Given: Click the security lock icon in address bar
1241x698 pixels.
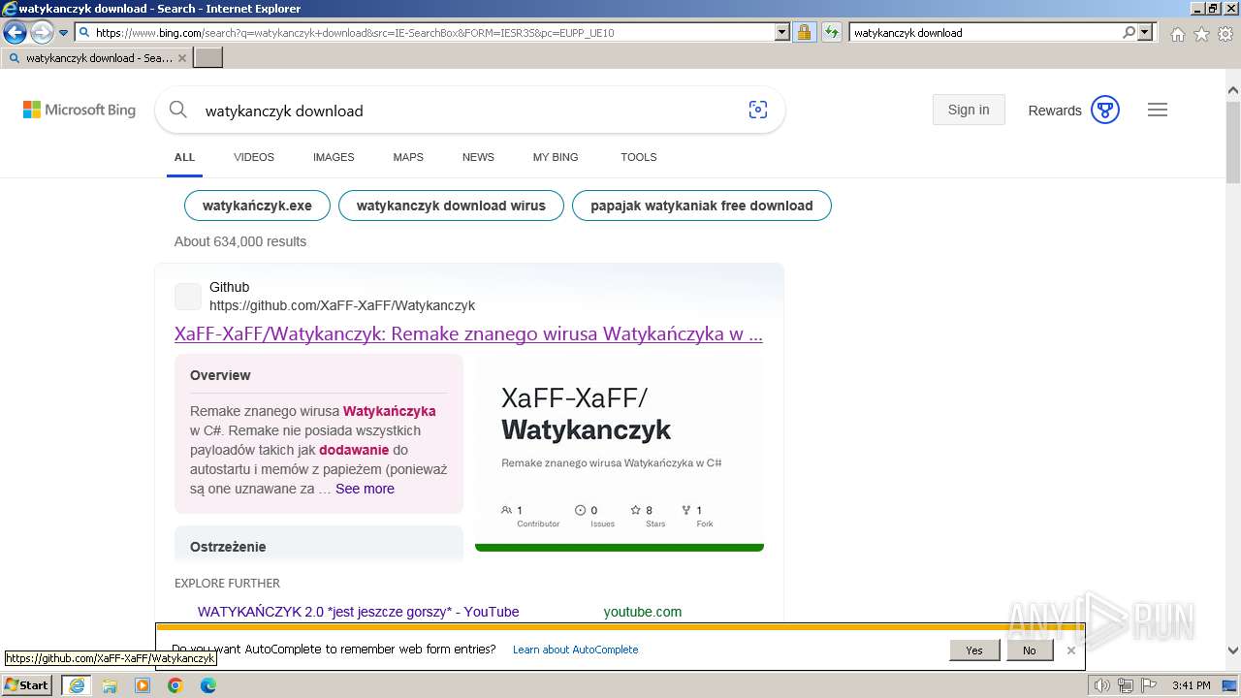Looking at the screenshot, I should pyautogui.click(x=804, y=32).
